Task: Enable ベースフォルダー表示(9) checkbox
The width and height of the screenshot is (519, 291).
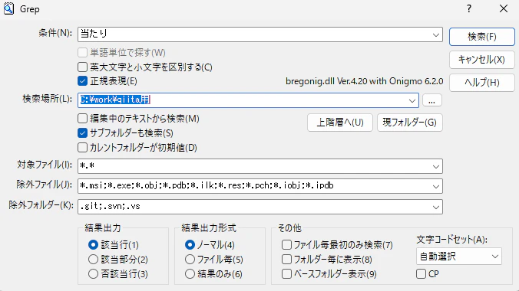Action: click(286, 274)
